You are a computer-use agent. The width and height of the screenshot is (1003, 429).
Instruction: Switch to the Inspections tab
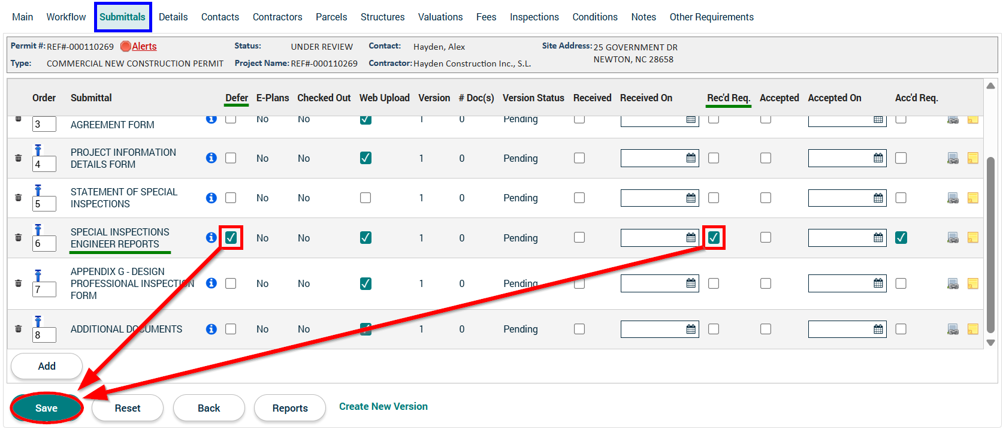(x=534, y=17)
